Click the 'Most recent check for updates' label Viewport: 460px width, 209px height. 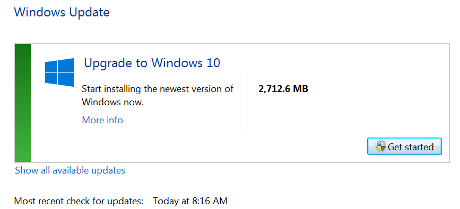[79, 202]
